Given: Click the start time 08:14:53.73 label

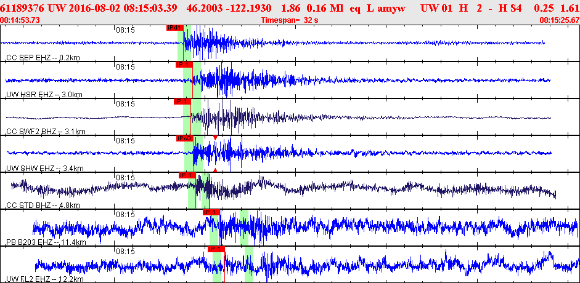Looking at the screenshot, I should [x=20, y=20].
